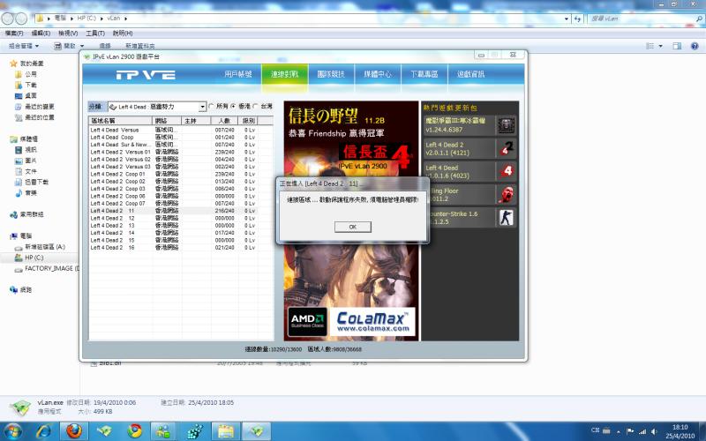
Task: Click the Warcraft III v1.24.4.6387 update icon
Action: pyautogui.click(x=506, y=125)
